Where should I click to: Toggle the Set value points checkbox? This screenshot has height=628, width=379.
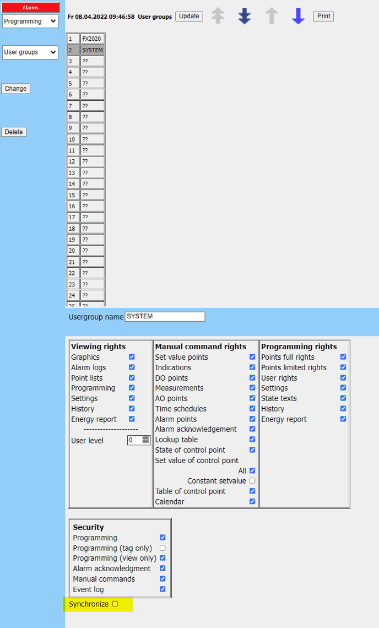(x=252, y=356)
